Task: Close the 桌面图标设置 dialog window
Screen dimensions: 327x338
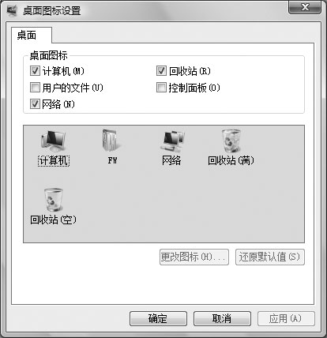Action: tap(305, 7)
